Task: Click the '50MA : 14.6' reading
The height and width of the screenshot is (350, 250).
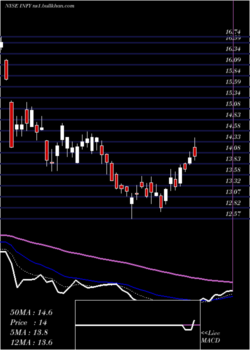Action: pos(31,312)
